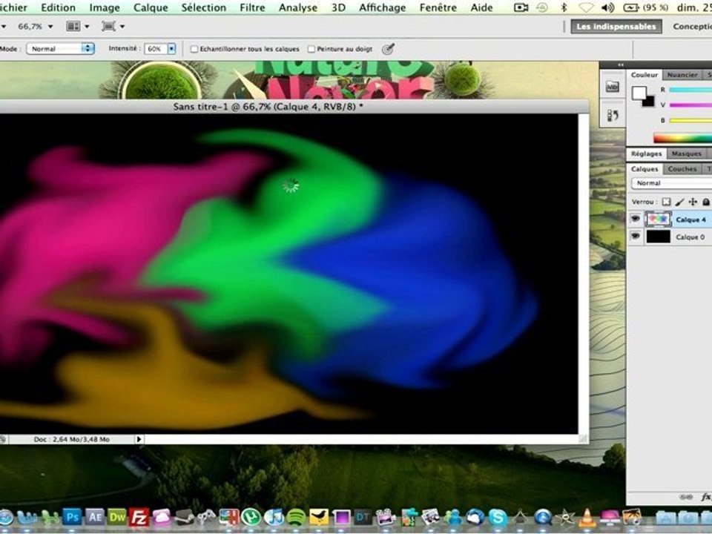Open the Analyse menu
Screen dimensions: 712x534
pyautogui.click(x=298, y=7)
